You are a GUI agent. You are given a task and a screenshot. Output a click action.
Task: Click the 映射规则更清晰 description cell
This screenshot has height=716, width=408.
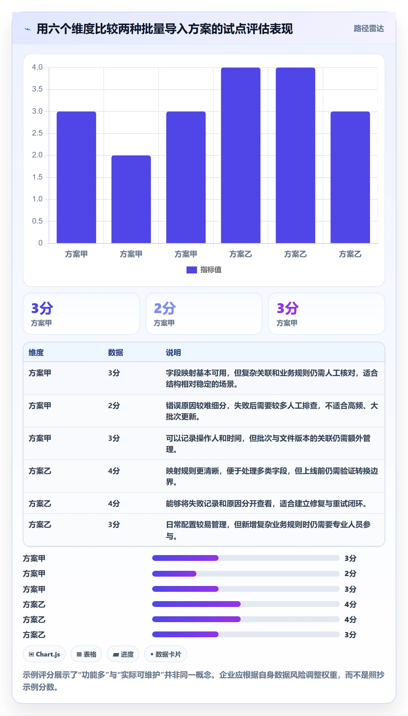(x=272, y=476)
